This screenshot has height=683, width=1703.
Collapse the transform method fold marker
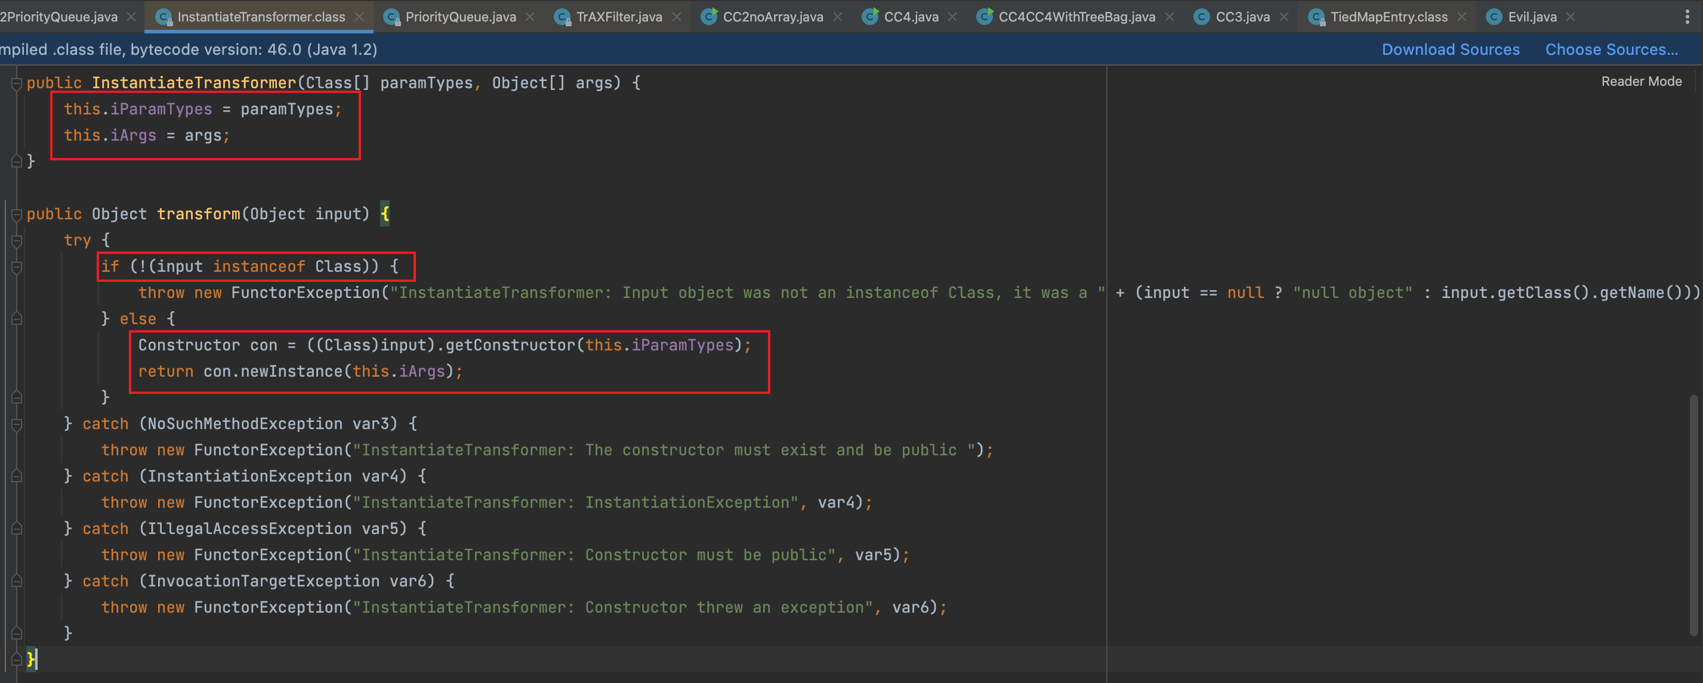17,215
